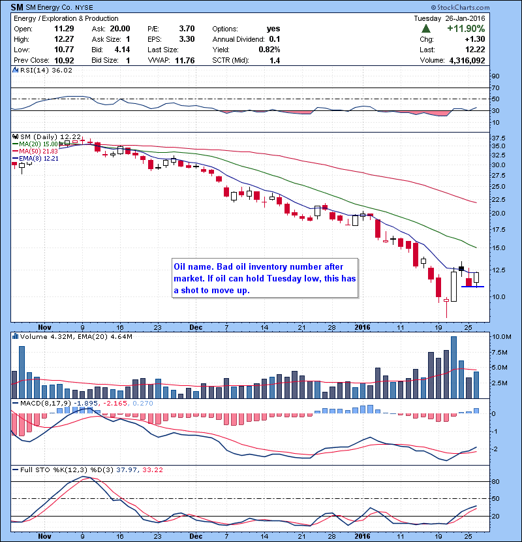This screenshot has height=542, width=522.
Task: Click the tall white candlestick near 10.0
Action: (x=454, y=287)
